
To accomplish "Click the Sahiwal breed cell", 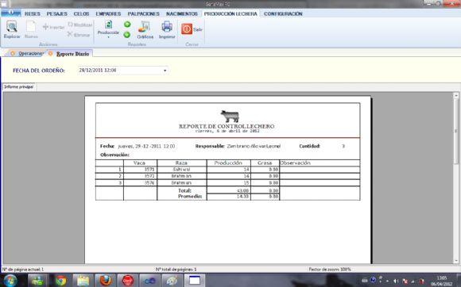I will 182,170.
